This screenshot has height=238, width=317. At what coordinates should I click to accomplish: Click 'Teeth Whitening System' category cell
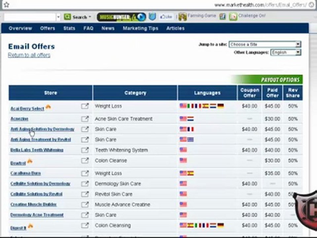point(122,150)
